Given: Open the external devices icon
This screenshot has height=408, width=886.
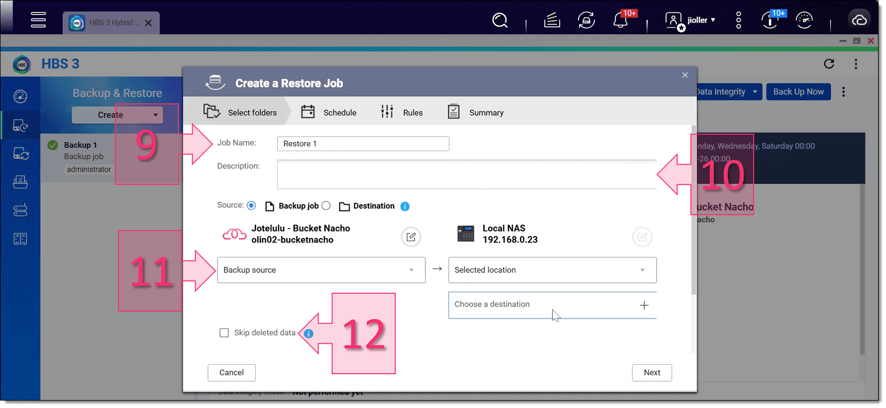Looking at the screenshot, I should (x=586, y=20).
